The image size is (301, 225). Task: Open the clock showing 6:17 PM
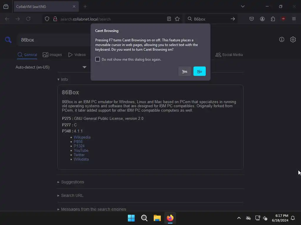click(280, 218)
